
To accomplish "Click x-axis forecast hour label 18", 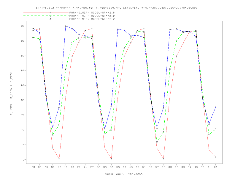I will click(72, 167).
